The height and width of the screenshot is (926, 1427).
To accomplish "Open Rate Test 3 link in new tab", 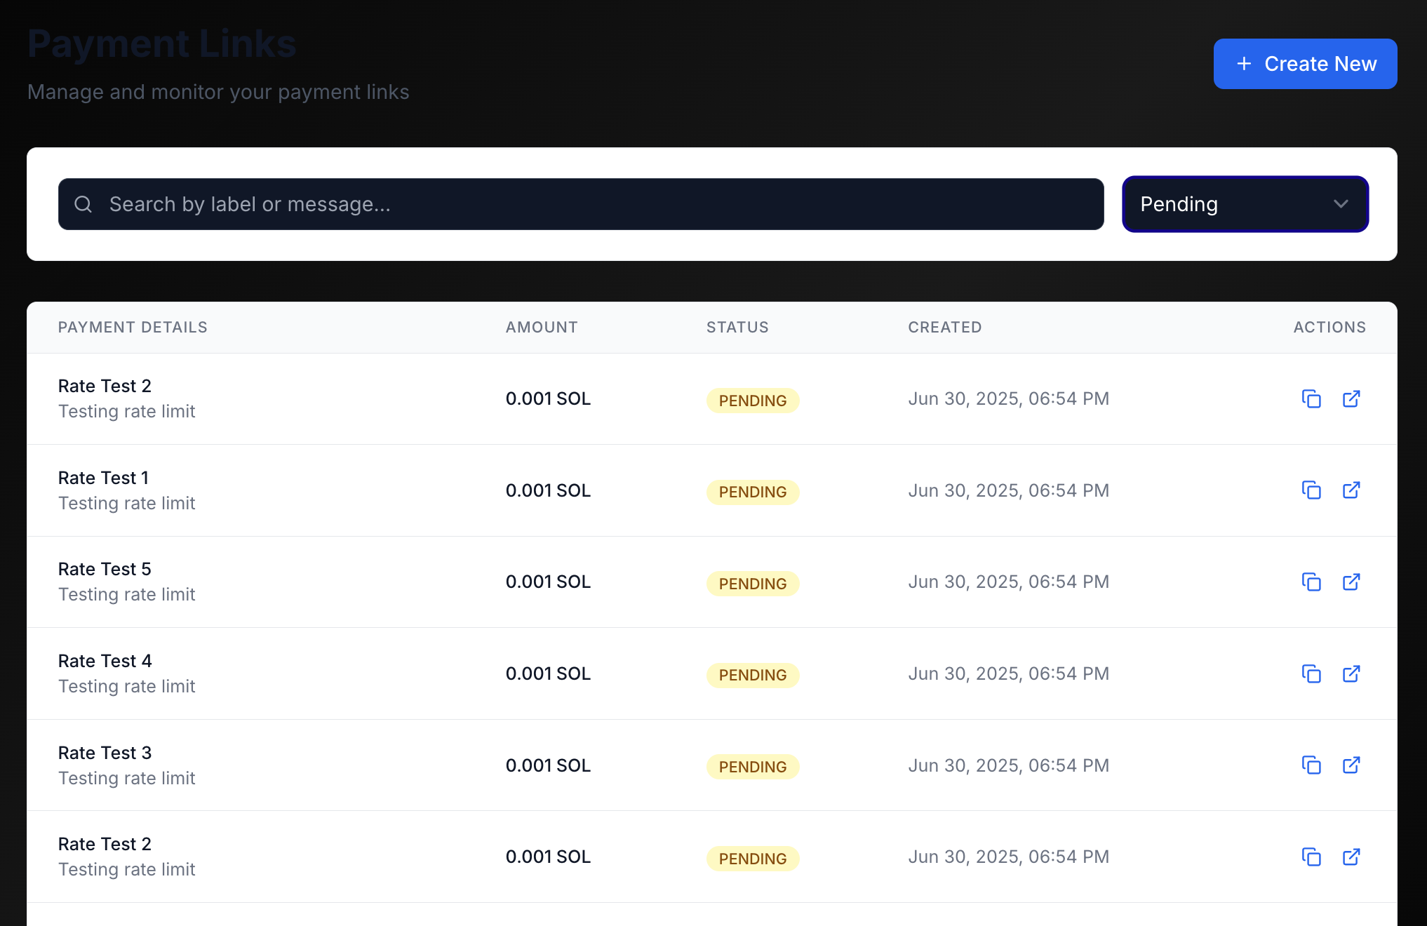I will point(1351,765).
